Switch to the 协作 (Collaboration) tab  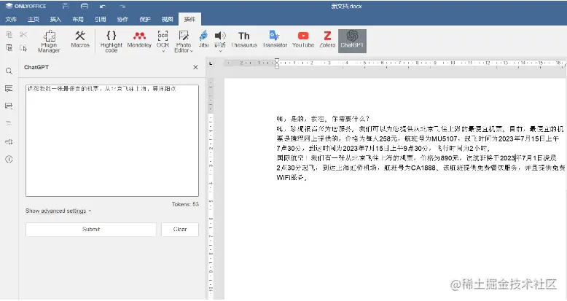click(x=122, y=19)
